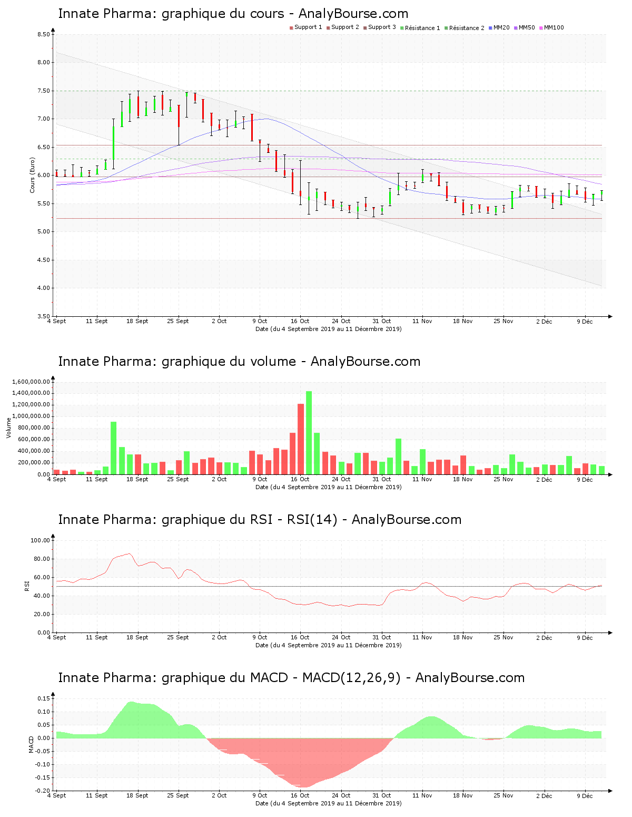Click the 3.50 price axis value
Screen dimensions: 632x817
click(x=44, y=316)
